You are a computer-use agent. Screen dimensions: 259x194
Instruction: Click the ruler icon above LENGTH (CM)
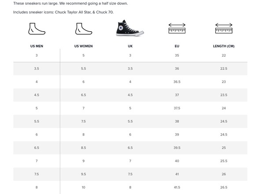click(224, 28)
